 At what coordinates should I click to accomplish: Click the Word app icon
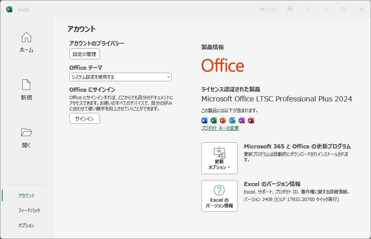pos(204,120)
